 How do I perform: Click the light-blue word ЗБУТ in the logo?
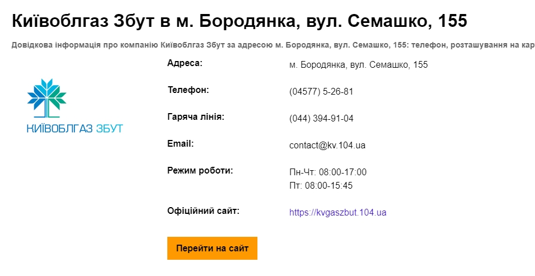pyautogui.click(x=108, y=128)
